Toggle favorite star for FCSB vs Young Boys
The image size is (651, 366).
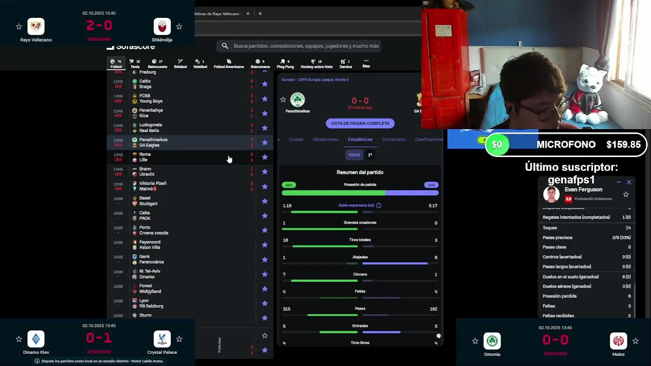(x=264, y=99)
